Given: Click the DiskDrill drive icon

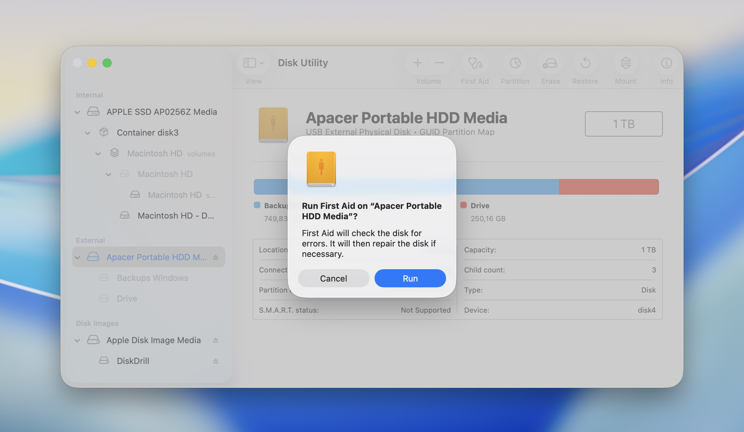Looking at the screenshot, I should (104, 361).
